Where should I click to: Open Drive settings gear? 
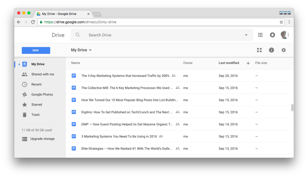click(283, 50)
